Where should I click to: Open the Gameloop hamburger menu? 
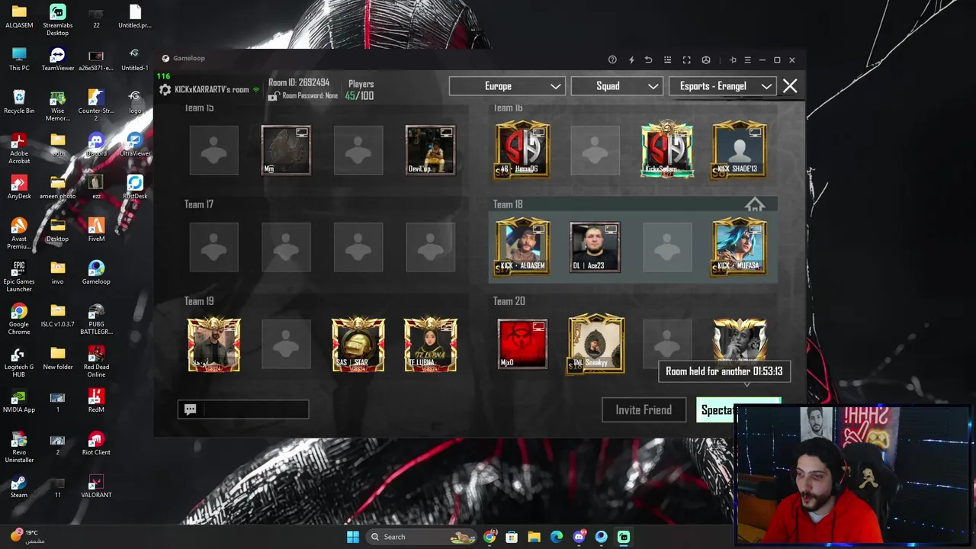click(x=747, y=60)
